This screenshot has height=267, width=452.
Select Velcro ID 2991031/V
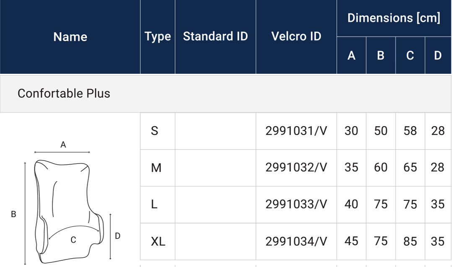(296, 131)
